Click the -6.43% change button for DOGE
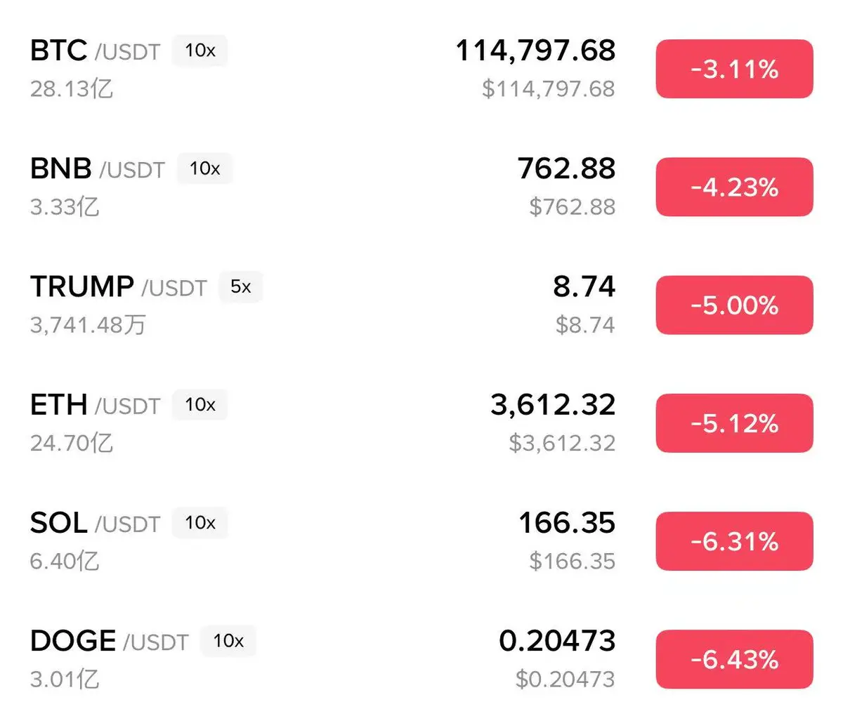 click(x=734, y=659)
